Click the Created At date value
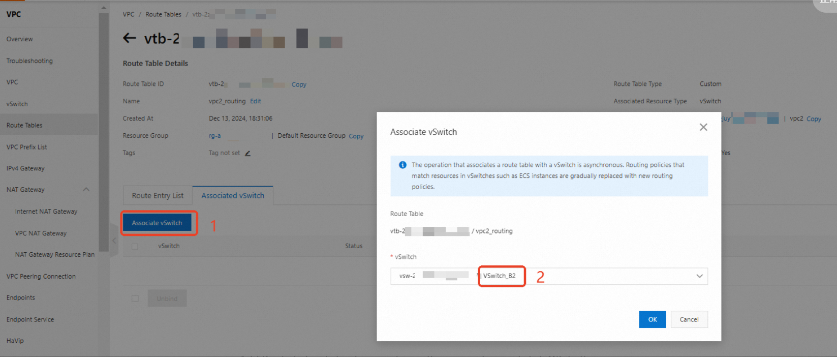Screen dimensions: 837x357 240,118
